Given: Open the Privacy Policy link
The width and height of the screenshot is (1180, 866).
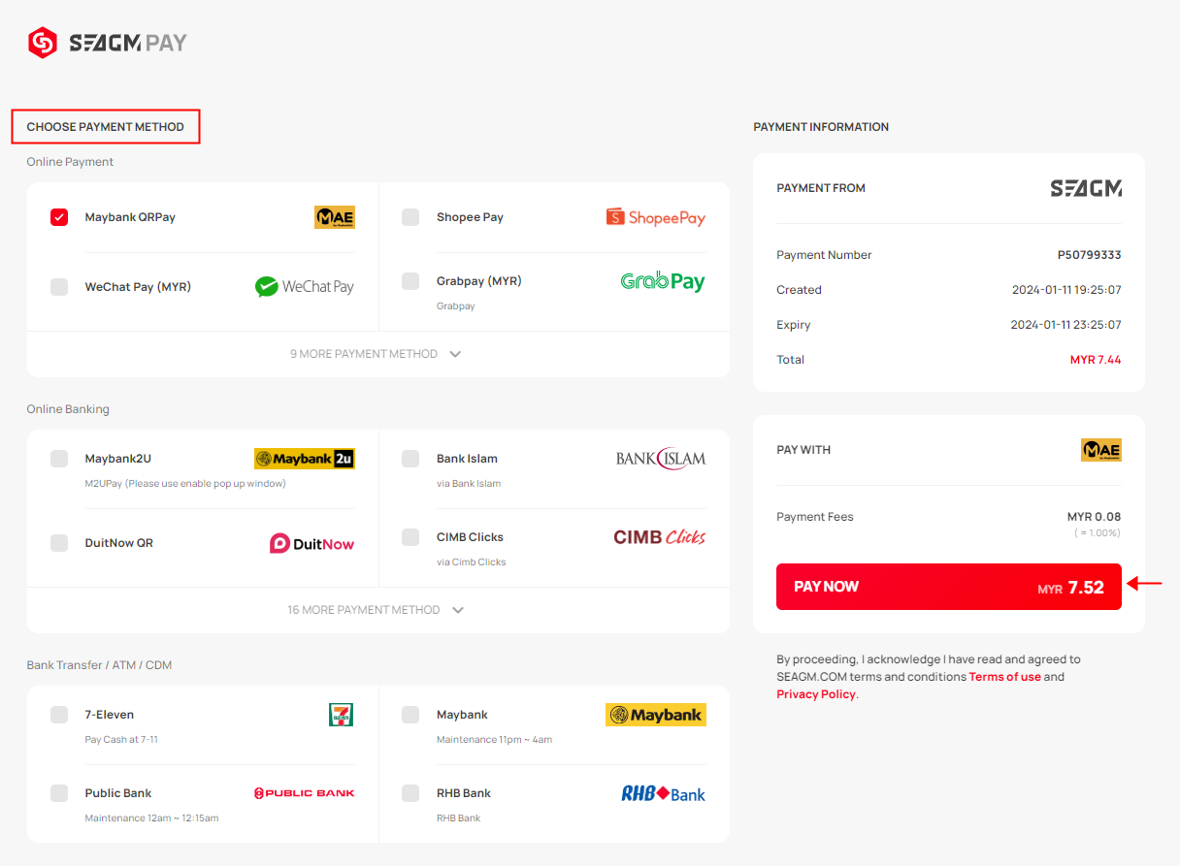Looking at the screenshot, I should (816, 694).
